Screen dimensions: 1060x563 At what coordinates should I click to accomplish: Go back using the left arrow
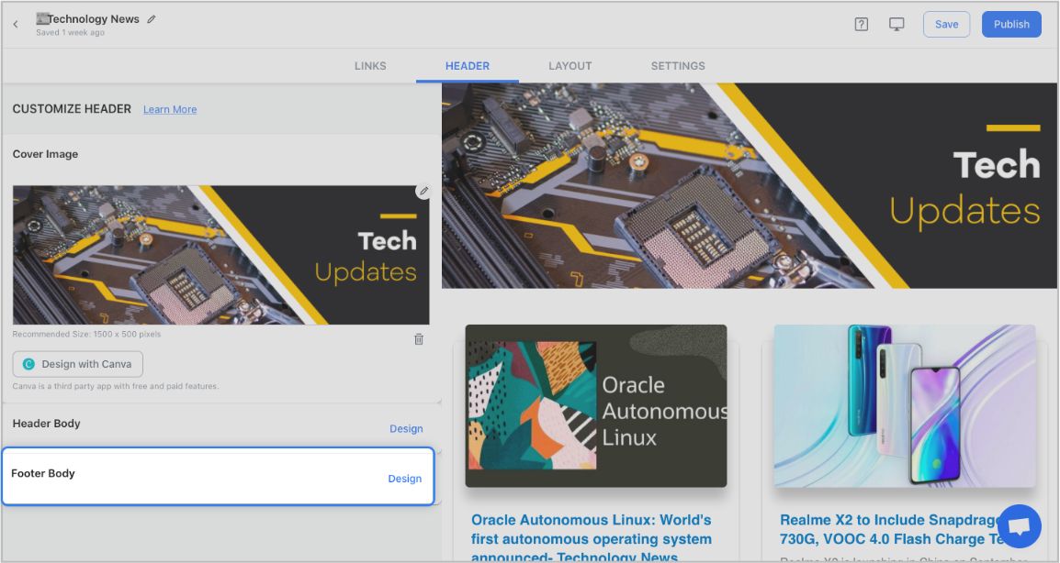pos(16,25)
